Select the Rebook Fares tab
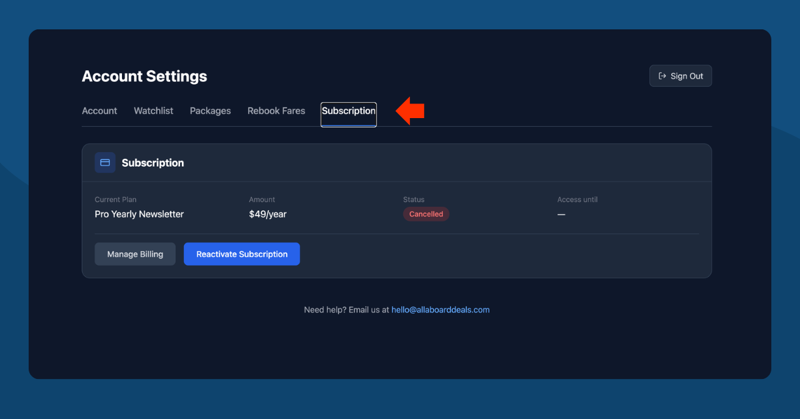This screenshot has width=800, height=419. point(276,111)
